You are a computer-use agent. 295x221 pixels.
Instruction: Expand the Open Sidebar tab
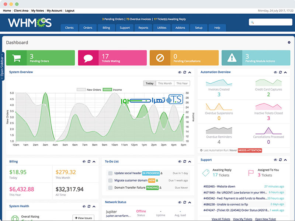click(x=2, y=65)
